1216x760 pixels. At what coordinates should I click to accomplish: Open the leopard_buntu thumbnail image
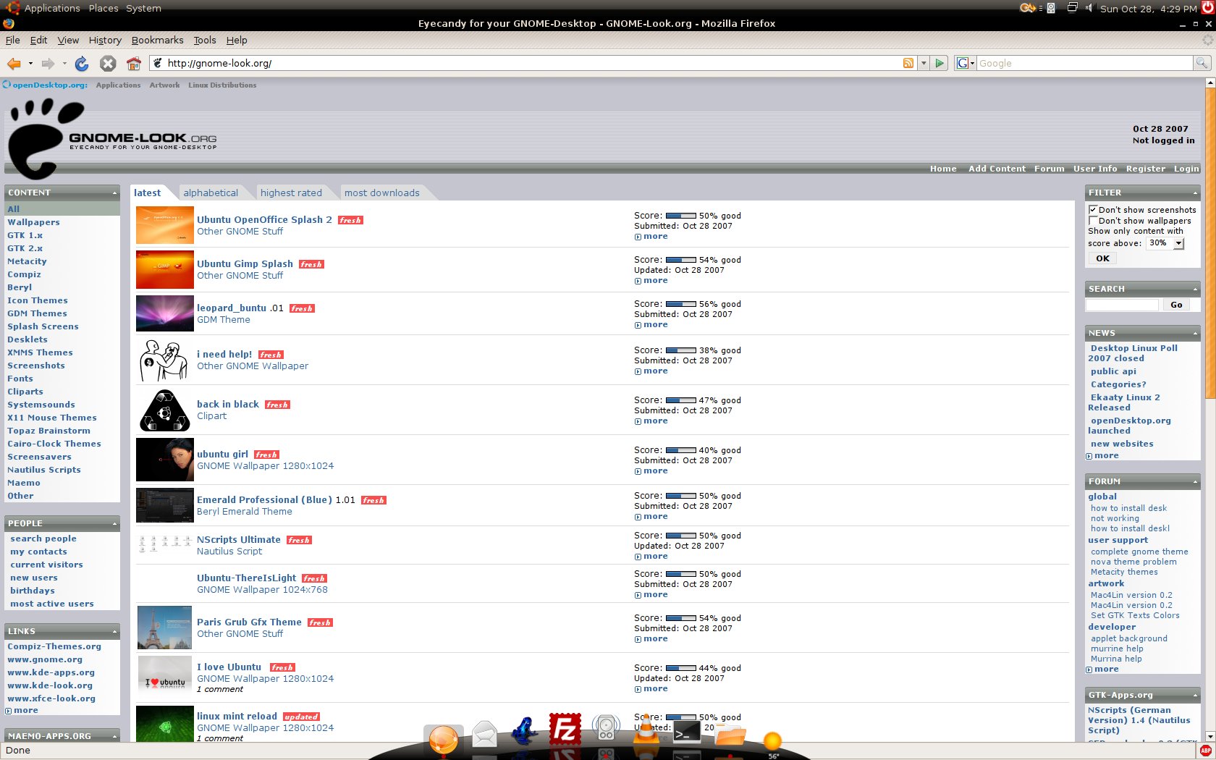pyautogui.click(x=165, y=313)
